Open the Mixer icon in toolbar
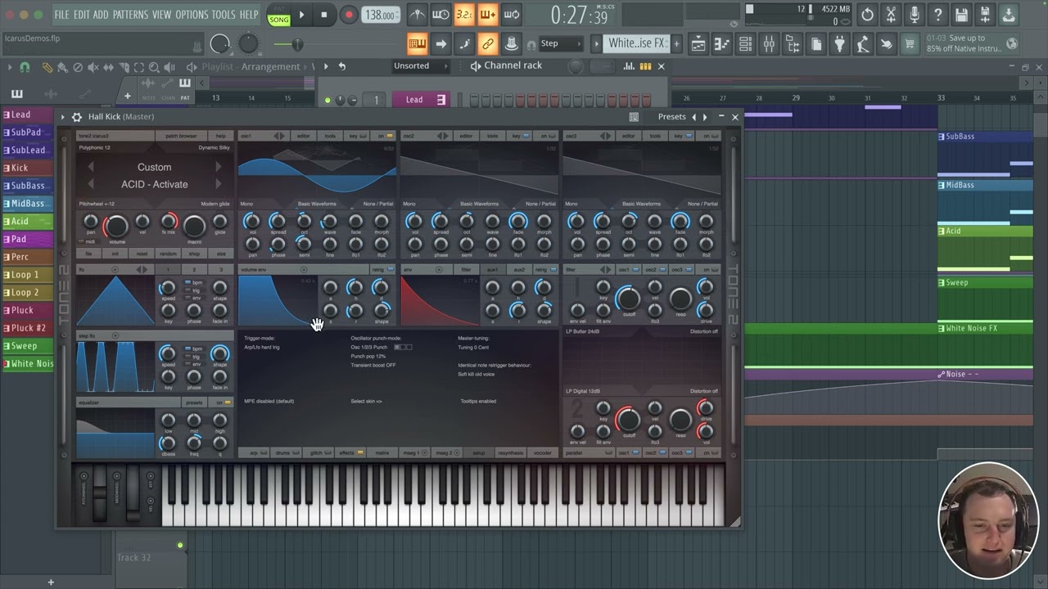 coord(769,44)
